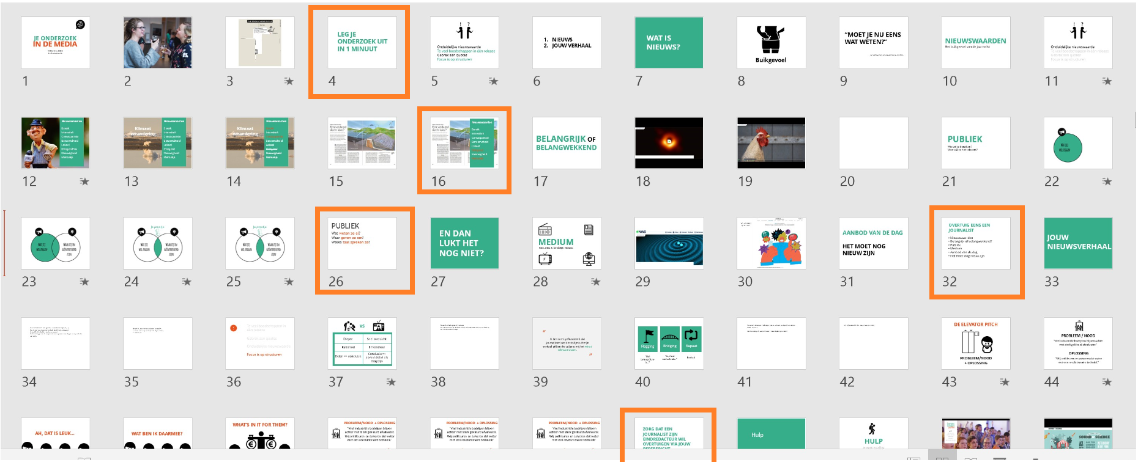Select slide 14 thumbnail
The image size is (1138, 462).
tap(260, 142)
